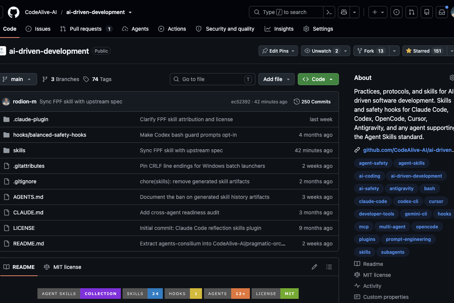Switch to the MIT license tab
This screenshot has width=454, height=303.
coord(62,267)
